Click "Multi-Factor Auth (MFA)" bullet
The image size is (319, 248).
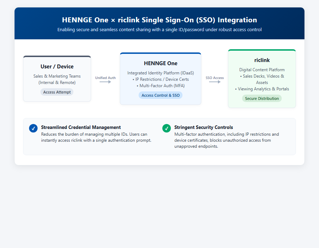click(x=161, y=86)
